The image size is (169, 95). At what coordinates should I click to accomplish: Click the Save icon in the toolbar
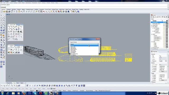tap(7, 12)
